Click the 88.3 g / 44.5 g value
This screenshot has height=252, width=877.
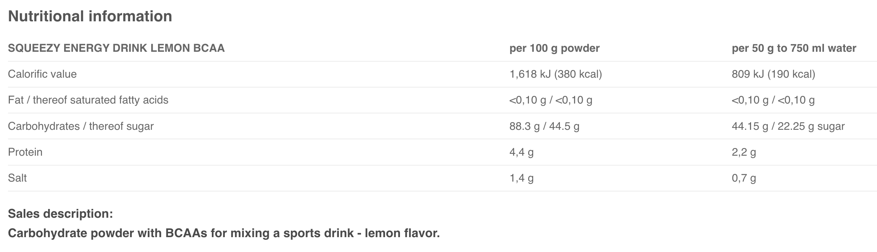[544, 126]
